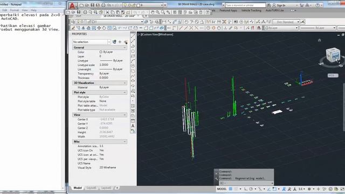Screen dimensions: 345x194
Task: Click the Cut (scissors) icon
Action: [107, 12]
